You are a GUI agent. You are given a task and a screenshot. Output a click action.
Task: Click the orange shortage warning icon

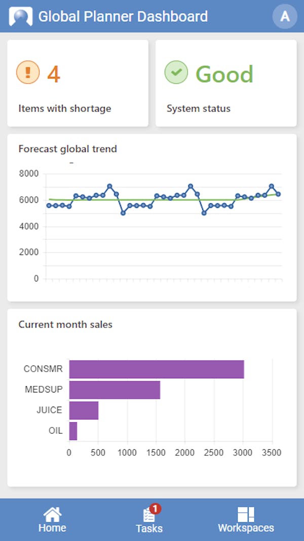(28, 73)
